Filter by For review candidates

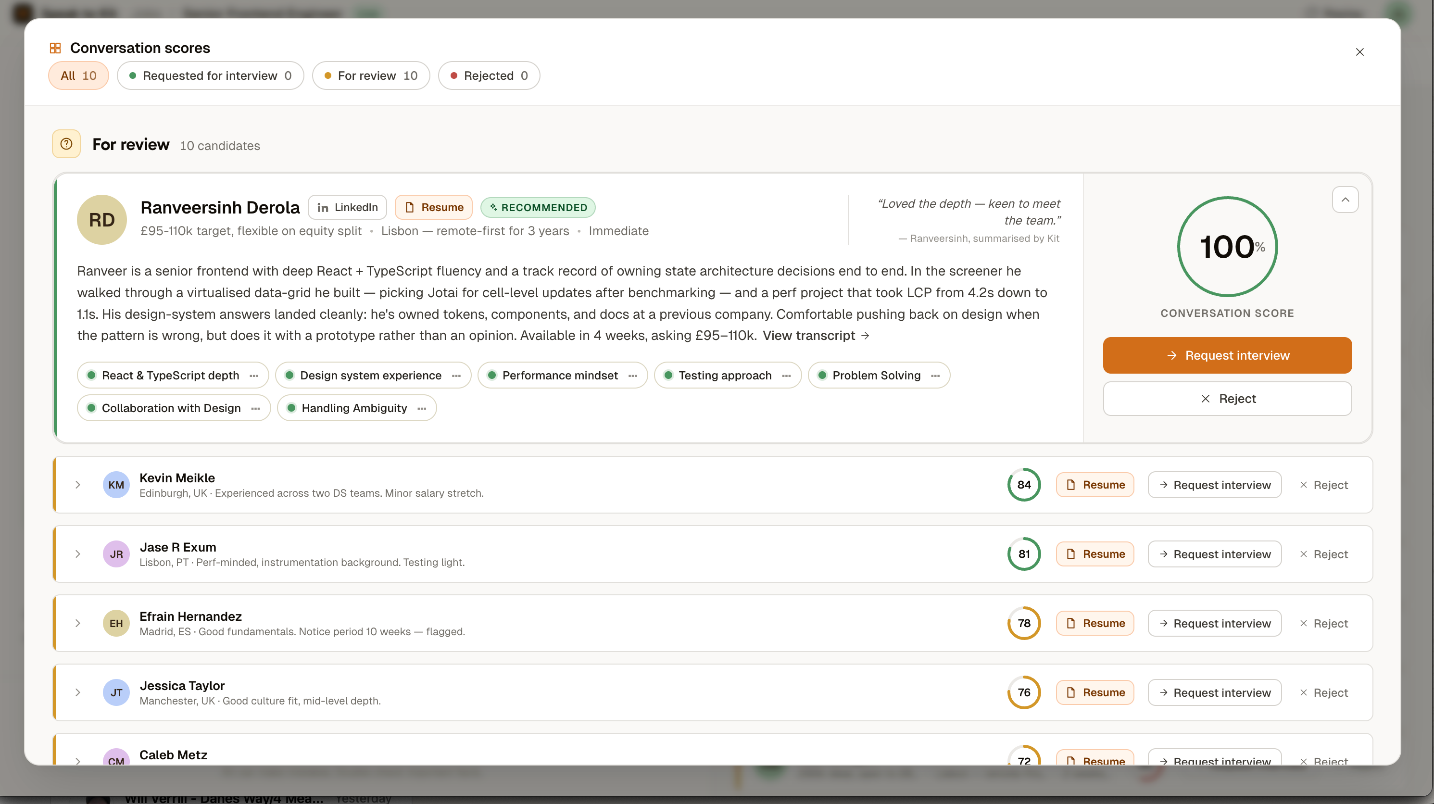tap(371, 75)
